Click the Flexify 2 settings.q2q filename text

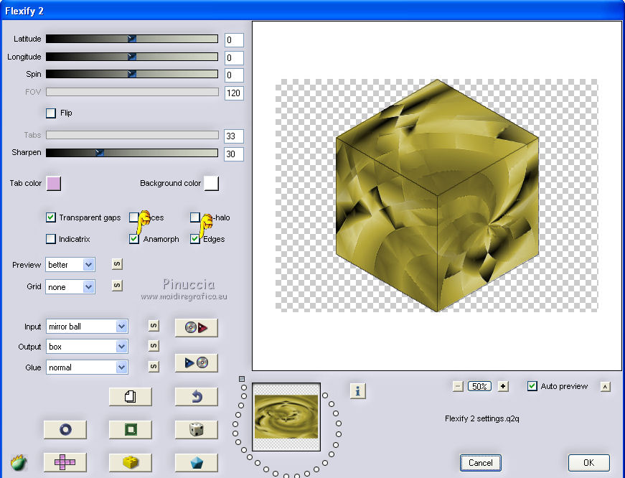(x=482, y=418)
